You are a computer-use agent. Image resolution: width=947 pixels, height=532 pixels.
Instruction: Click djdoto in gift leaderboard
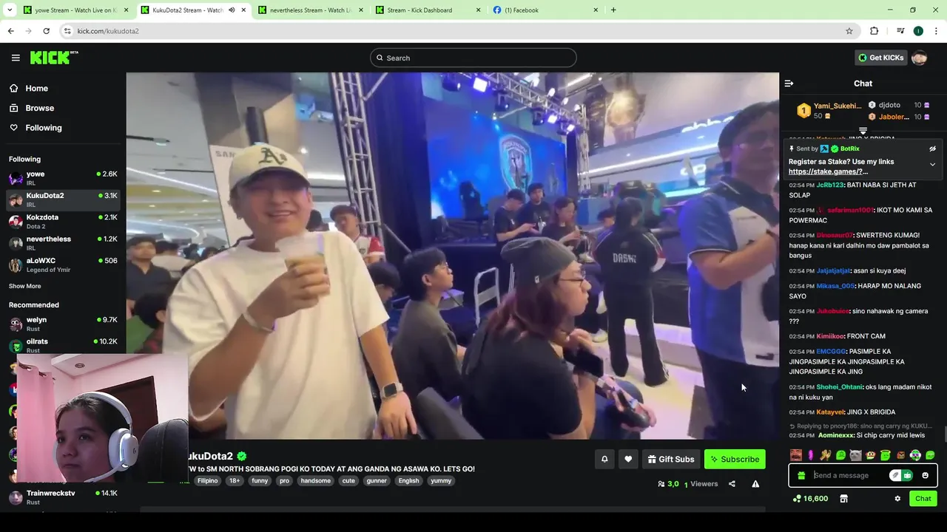(x=889, y=105)
